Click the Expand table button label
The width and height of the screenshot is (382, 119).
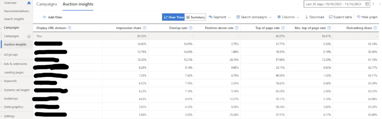342,17
